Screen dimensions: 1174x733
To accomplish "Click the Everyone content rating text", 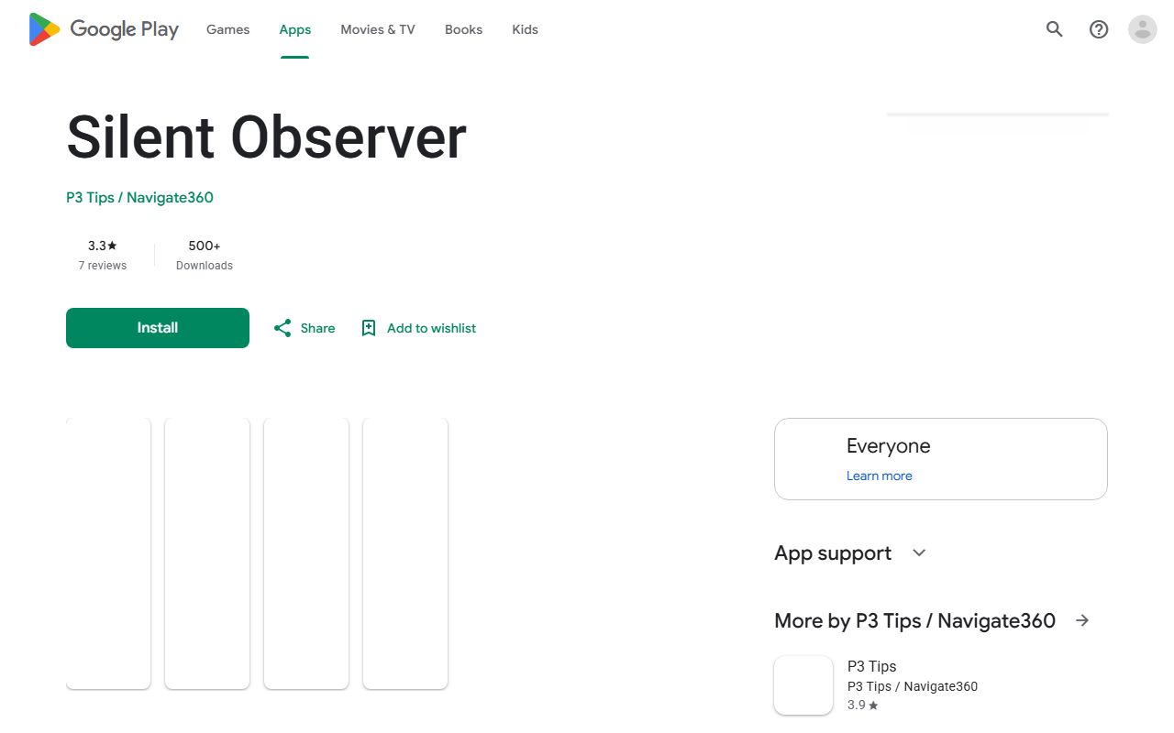I will click(x=888, y=446).
